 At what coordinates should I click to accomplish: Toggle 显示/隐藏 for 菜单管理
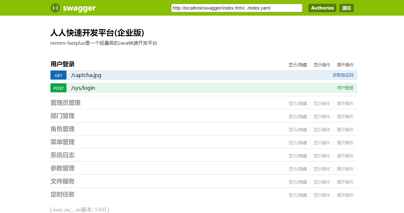coord(298,143)
